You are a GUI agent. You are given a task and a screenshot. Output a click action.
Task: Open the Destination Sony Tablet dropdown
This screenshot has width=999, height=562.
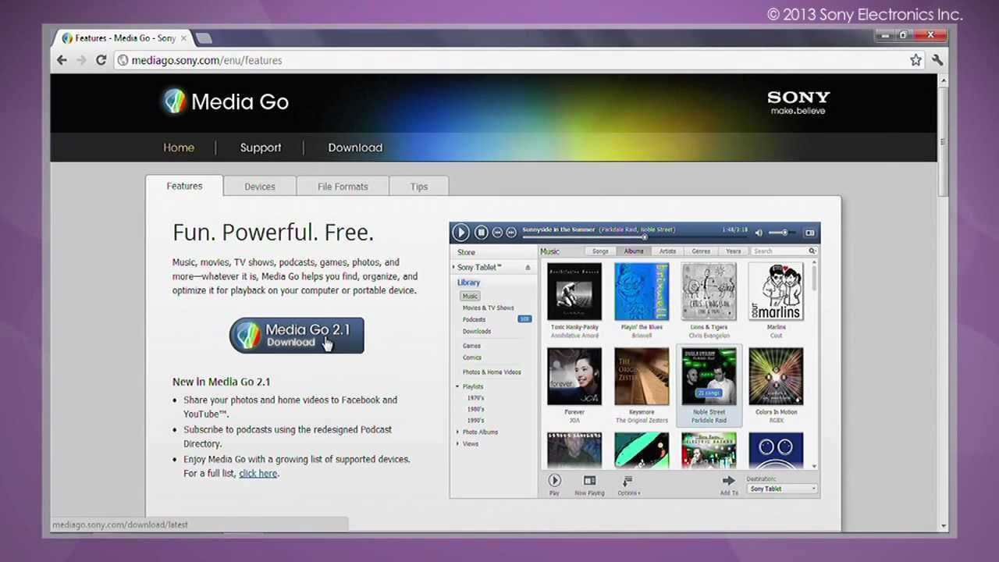pos(782,489)
